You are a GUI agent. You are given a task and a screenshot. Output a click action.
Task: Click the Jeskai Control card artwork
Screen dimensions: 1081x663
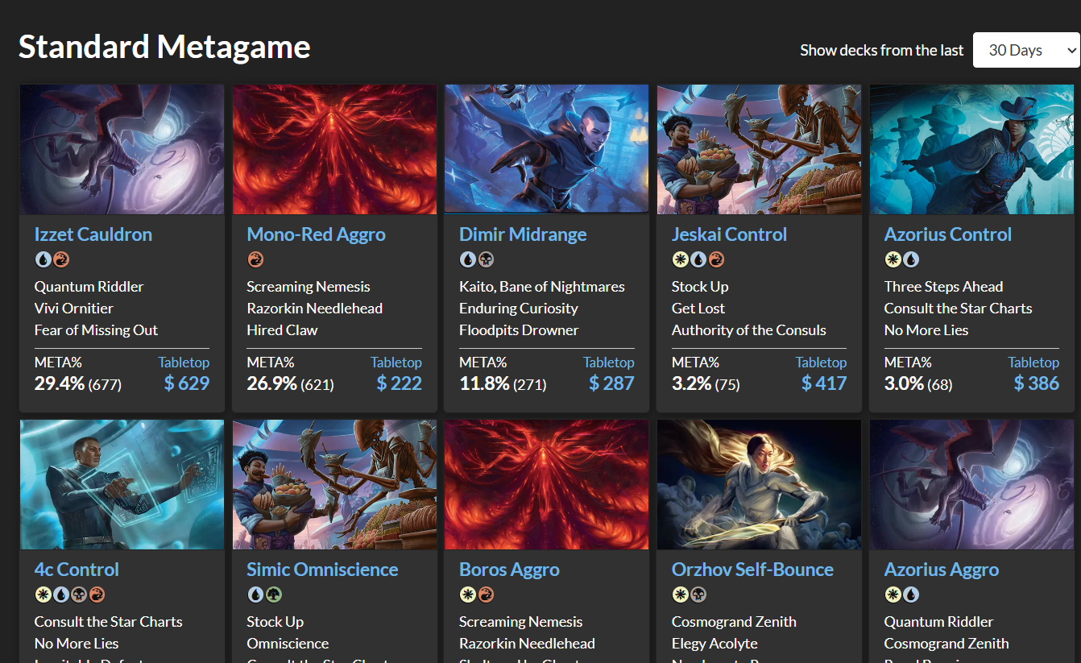759,149
